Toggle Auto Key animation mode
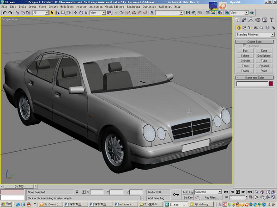 (188, 192)
